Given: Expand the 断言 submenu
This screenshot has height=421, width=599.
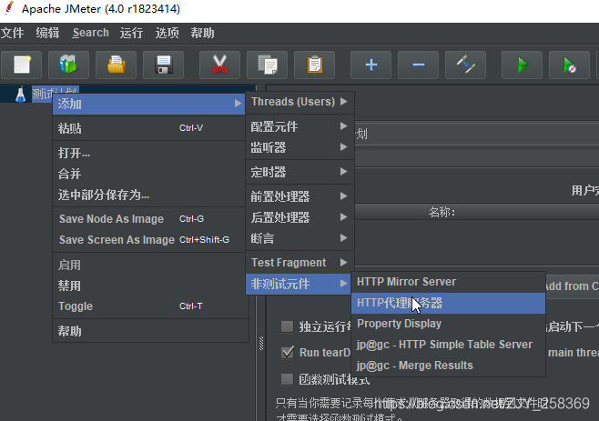Looking at the screenshot, I should coord(299,238).
